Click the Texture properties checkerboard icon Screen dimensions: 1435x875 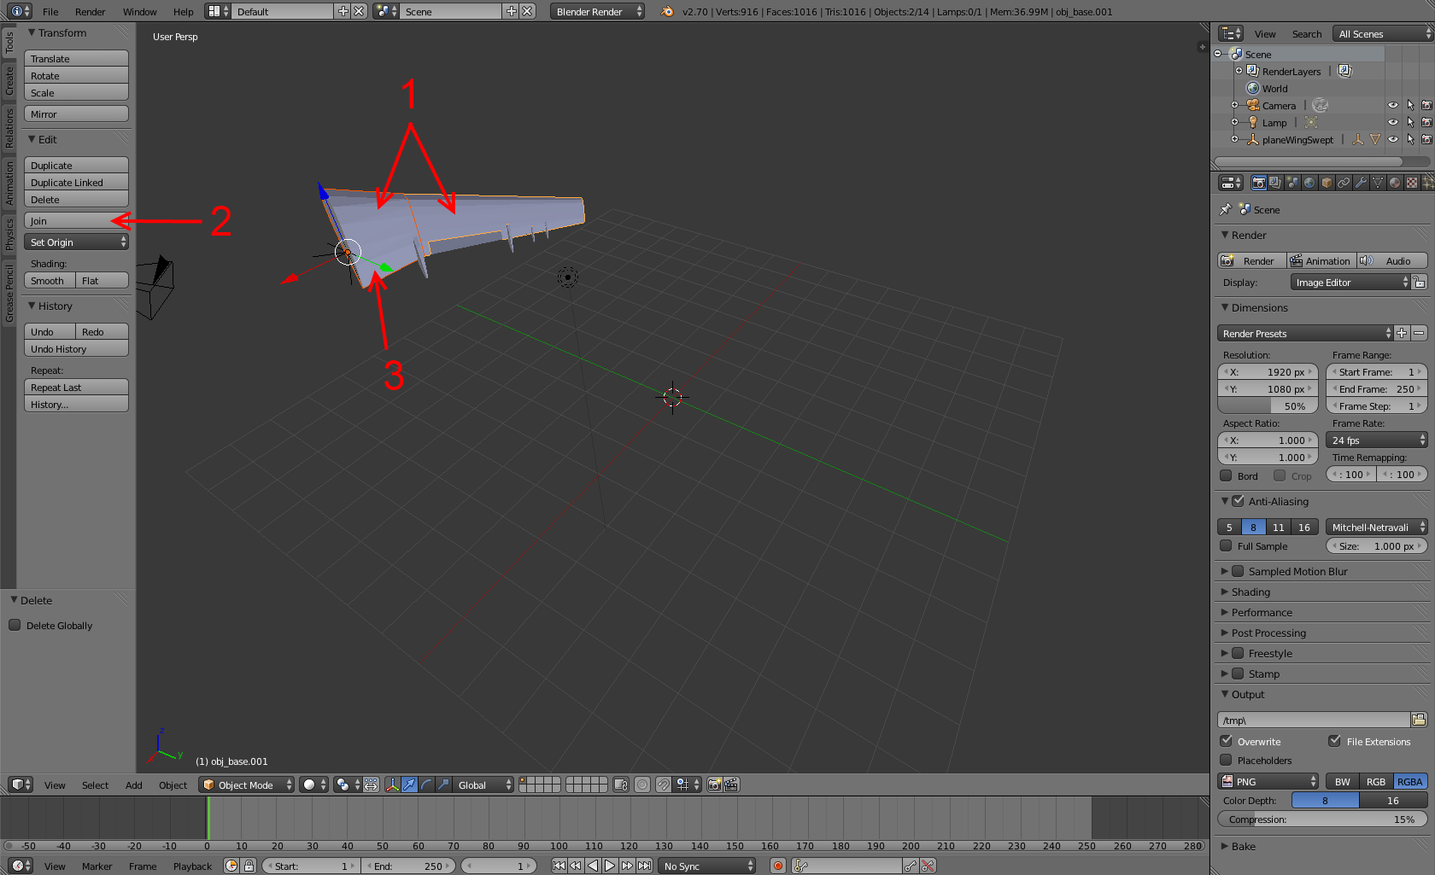tap(1412, 183)
